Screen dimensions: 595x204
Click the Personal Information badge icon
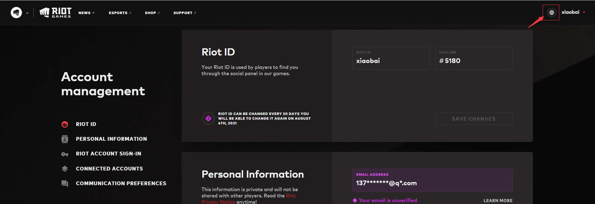point(65,139)
